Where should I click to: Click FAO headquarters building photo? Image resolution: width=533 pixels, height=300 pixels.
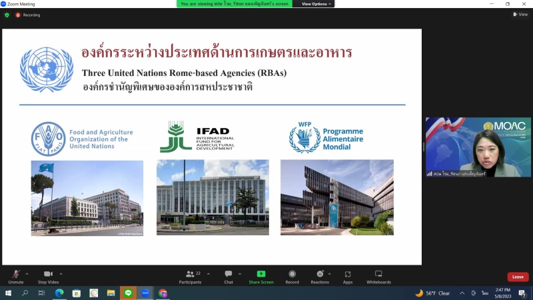pyautogui.click(x=87, y=198)
